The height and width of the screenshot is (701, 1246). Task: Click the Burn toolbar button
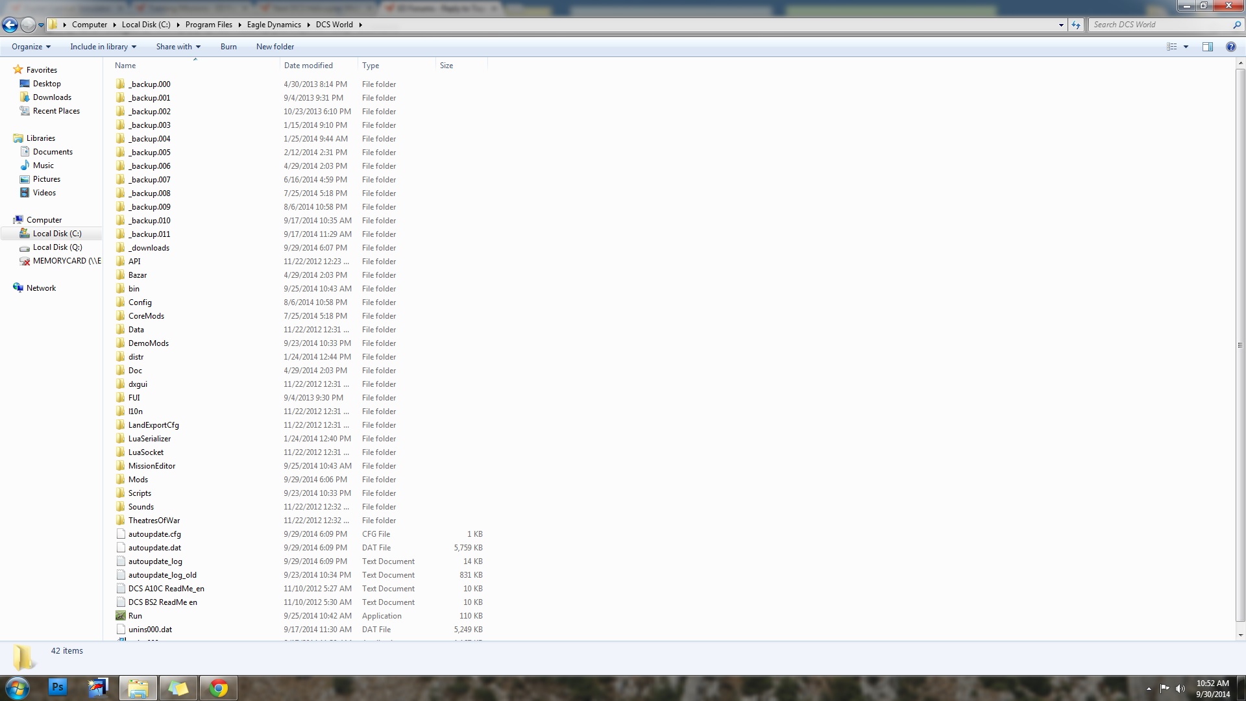[228, 47]
